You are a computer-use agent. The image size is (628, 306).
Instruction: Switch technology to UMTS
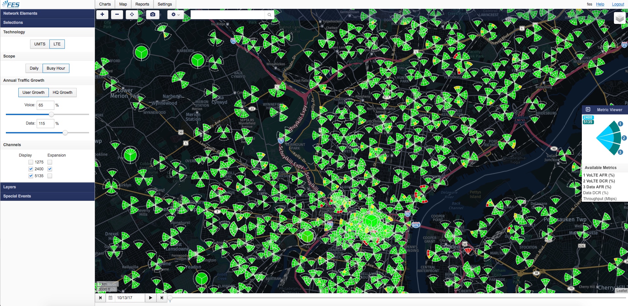click(x=40, y=44)
